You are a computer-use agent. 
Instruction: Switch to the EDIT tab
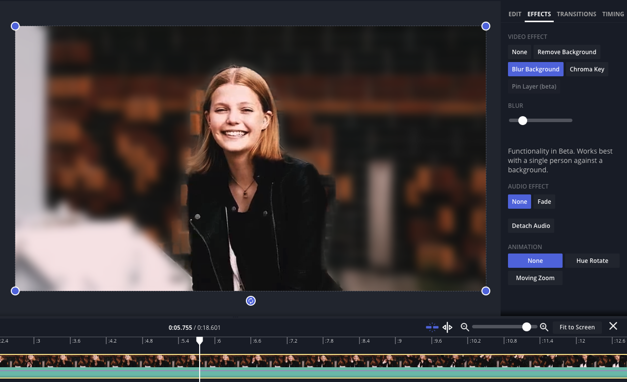(x=515, y=14)
